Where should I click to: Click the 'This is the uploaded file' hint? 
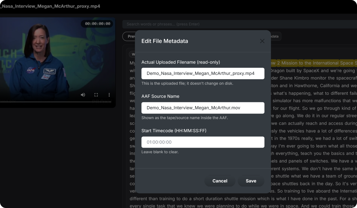coord(187,83)
